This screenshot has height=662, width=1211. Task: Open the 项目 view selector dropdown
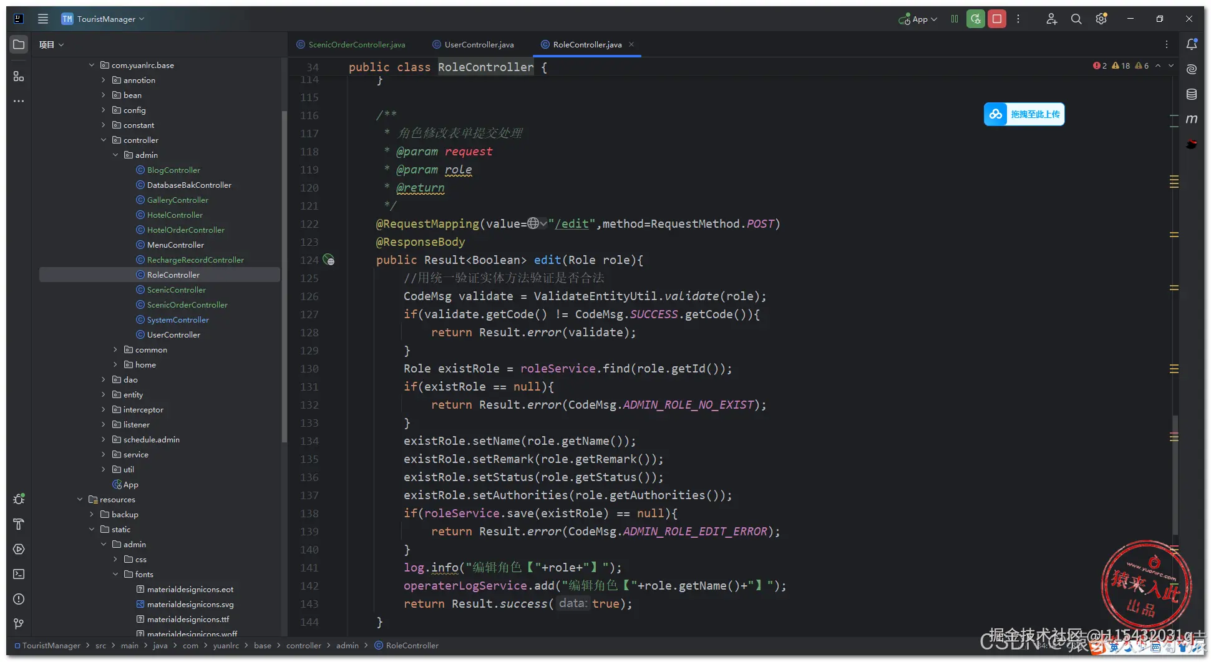52,44
